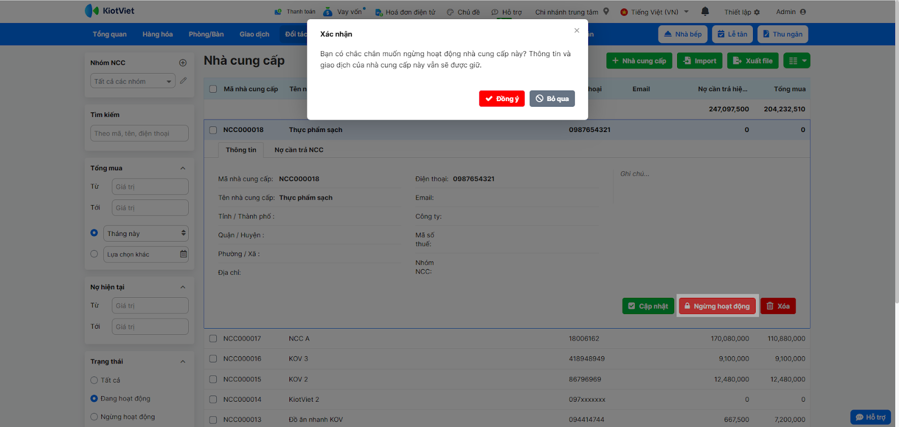Image resolution: width=899 pixels, height=427 pixels.
Task: Switch to the Nợ cần trả NCC tab
Action: click(299, 150)
